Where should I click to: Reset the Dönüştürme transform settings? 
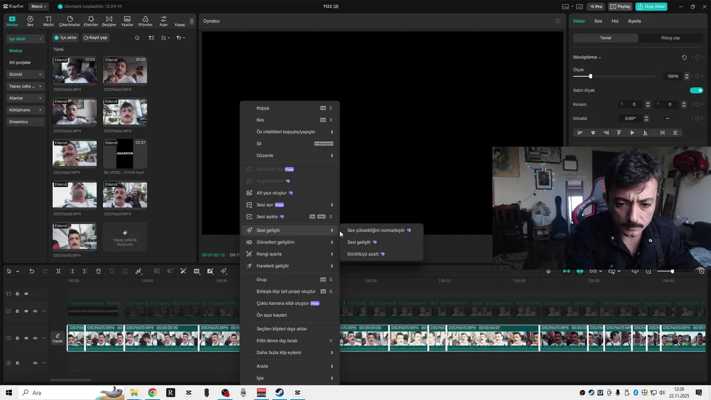point(684,57)
